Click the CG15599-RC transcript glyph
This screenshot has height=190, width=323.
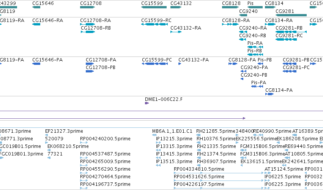[x=154, y=24]
